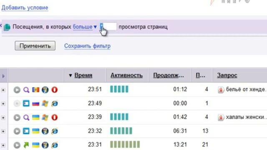Click the Ukraine flag icon in the 23:31 row
Viewport: 267px width, 150px height.
point(36,145)
